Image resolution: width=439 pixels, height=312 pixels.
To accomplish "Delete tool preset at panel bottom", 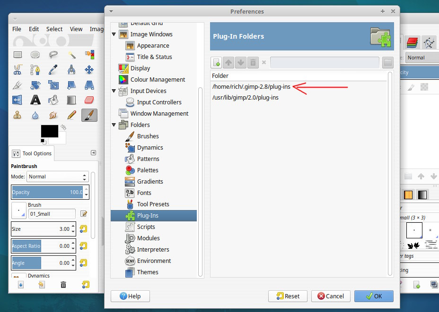I will click(63, 285).
